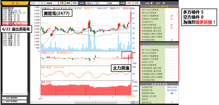This screenshot has width=219, height=105.
Task: Click 分點主力連續買超 condition row
Action: pos(159,16)
